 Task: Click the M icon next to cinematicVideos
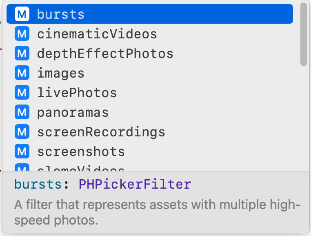point(21,34)
